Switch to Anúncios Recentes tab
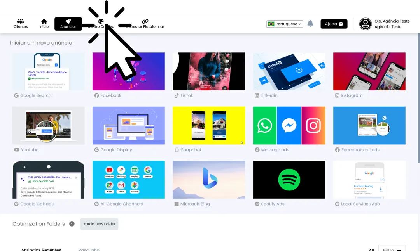This screenshot has width=420, height=251. pyautogui.click(x=41, y=249)
